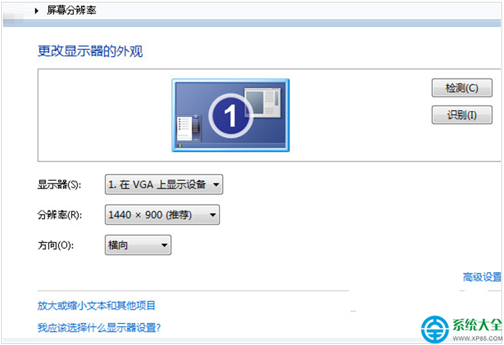Click the WWW.XP85.COM watermark text

477,338
